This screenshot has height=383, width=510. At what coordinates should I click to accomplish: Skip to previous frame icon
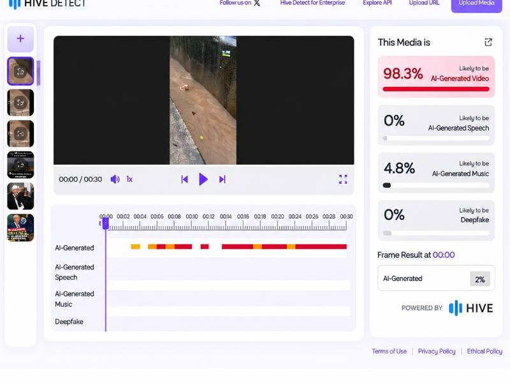click(x=184, y=179)
